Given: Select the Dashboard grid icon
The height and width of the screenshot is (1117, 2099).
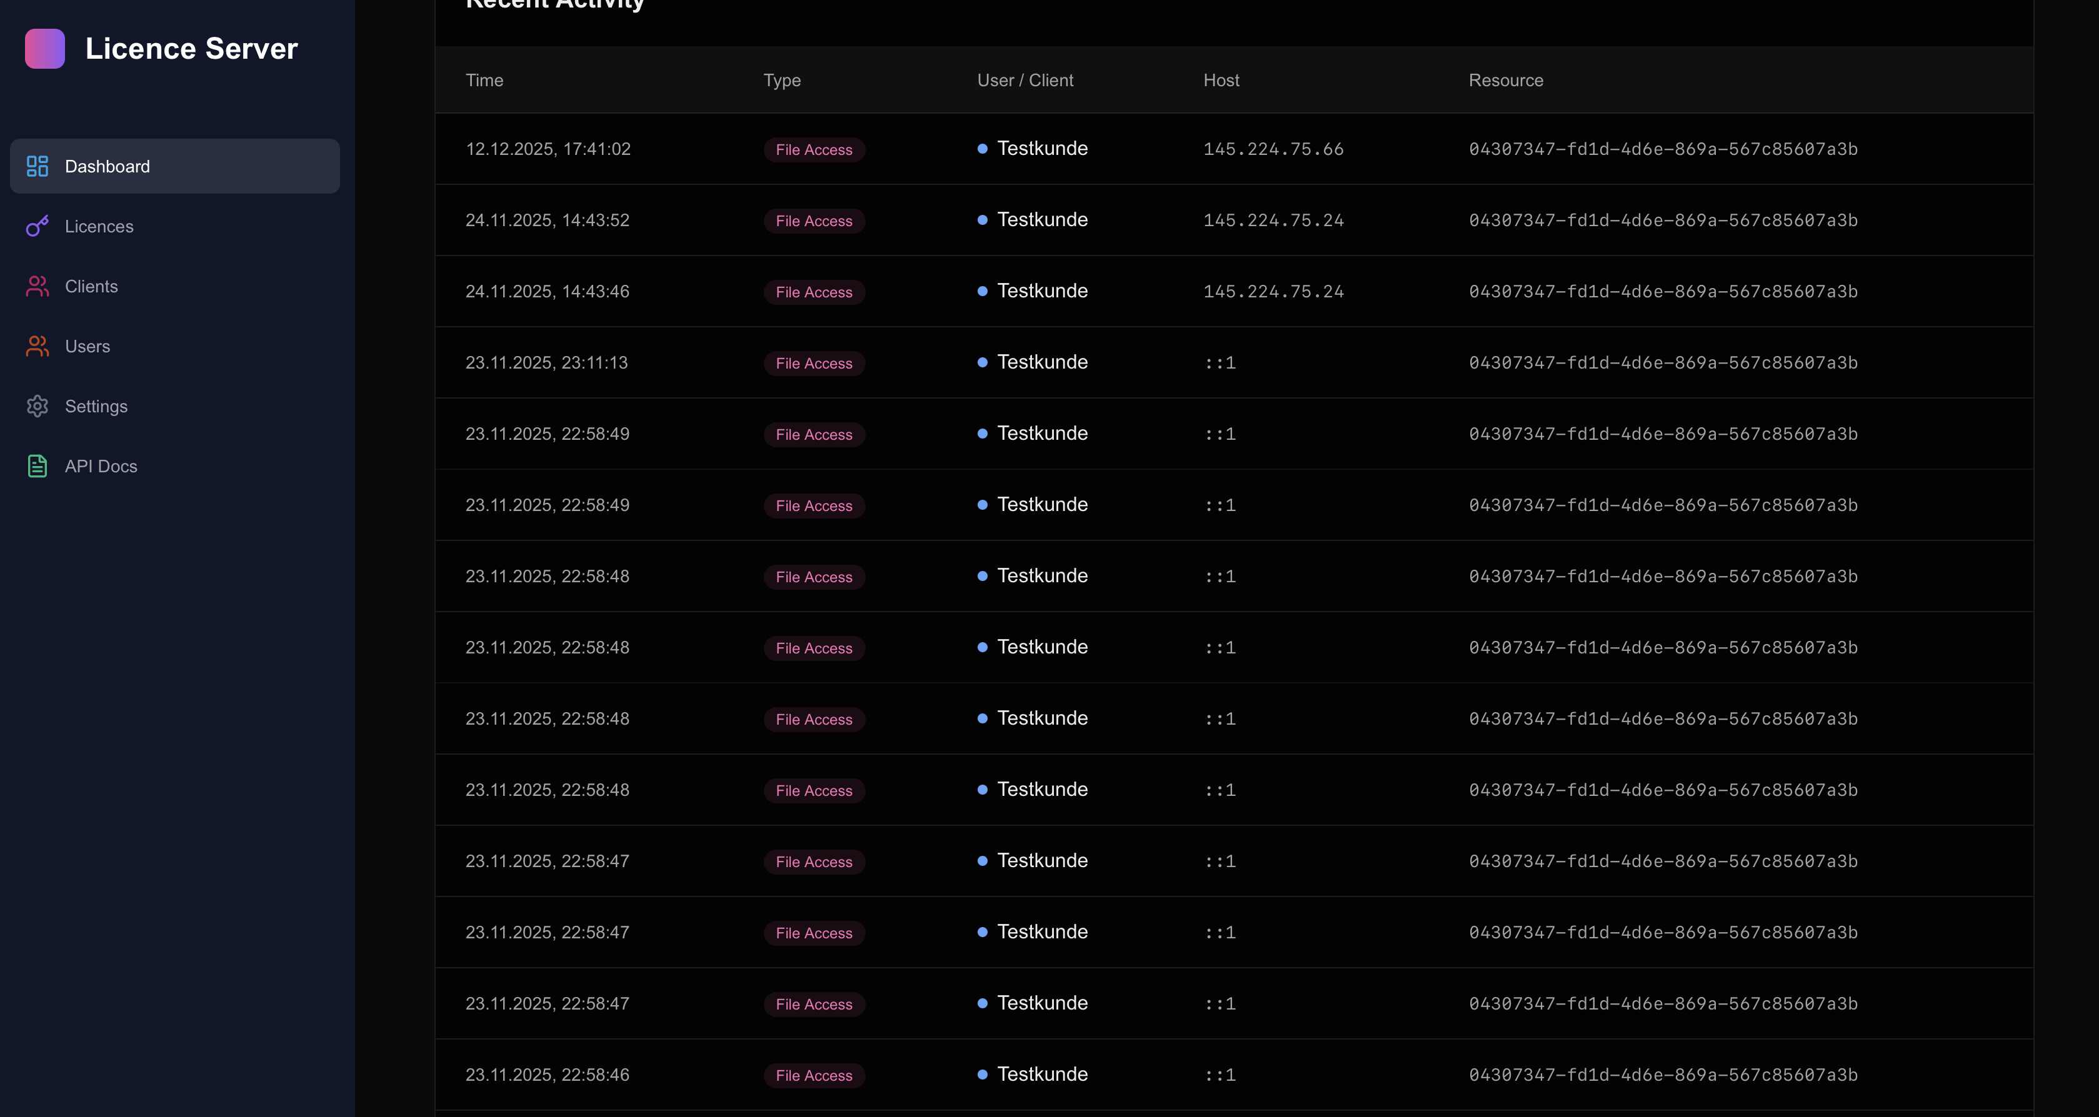Looking at the screenshot, I should (x=37, y=166).
